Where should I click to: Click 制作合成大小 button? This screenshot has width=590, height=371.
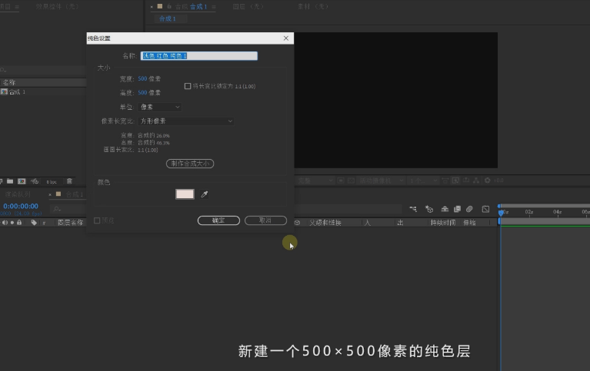[190, 164]
